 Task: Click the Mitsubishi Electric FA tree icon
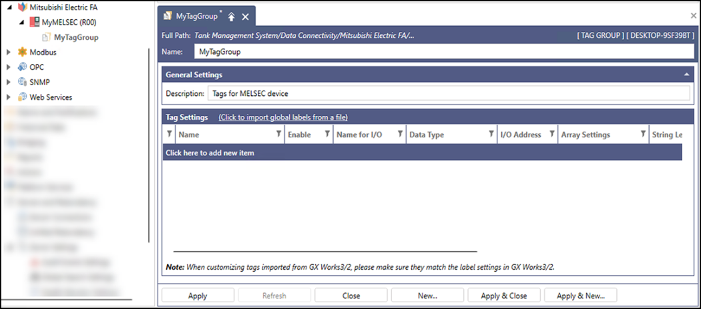[22, 7]
